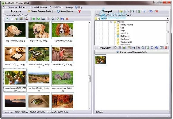
Task: Click the checked-box select all icon
Action: pyautogui.click(x=7, y=19)
